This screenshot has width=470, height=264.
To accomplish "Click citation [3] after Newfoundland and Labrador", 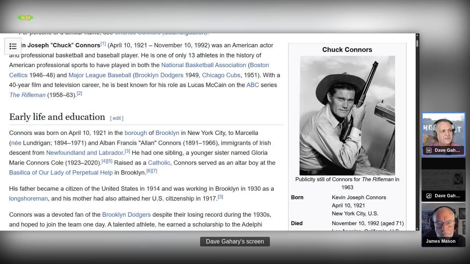I will coord(127,151).
